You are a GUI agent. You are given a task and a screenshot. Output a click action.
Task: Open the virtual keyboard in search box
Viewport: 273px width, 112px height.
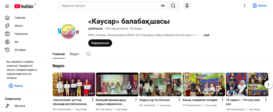[x=163, y=6]
